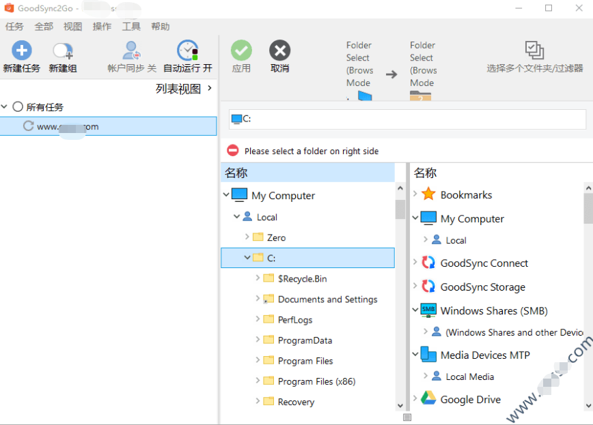Click the 新建任务 new job icon
The image size is (593, 425).
(22, 50)
